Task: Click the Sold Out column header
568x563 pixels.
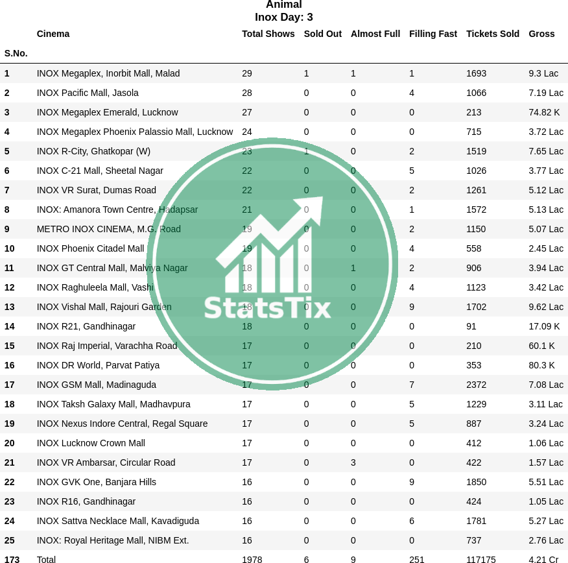Action: (x=322, y=34)
